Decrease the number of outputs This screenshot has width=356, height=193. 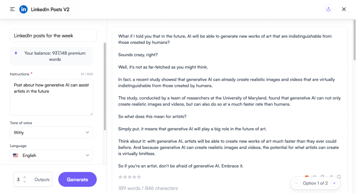(25, 182)
